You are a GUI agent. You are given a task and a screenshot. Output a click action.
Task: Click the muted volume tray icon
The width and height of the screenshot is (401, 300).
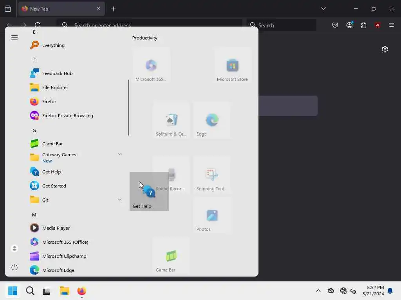(354, 291)
